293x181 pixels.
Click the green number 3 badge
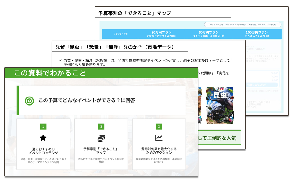pyautogui.click(x=159, y=127)
